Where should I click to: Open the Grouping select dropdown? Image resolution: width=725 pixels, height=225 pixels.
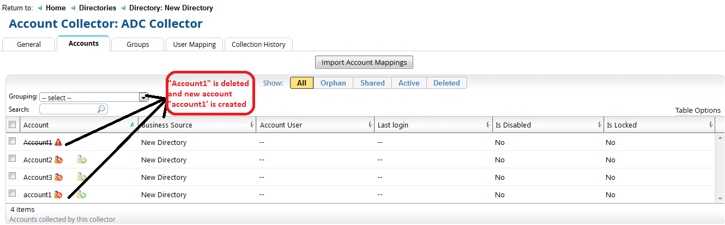click(x=144, y=98)
